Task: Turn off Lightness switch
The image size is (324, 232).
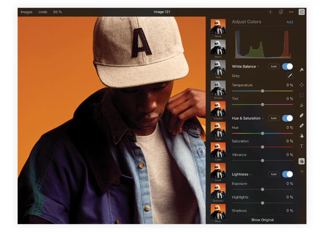Action: (287, 174)
